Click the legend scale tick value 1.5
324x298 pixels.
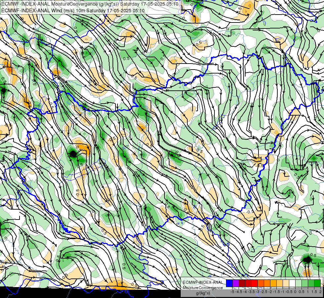(x=314, y=292)
